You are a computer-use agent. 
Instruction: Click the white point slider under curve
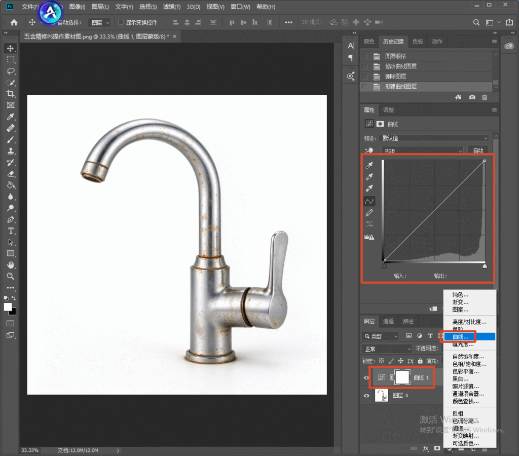click(x=485, y=265)
